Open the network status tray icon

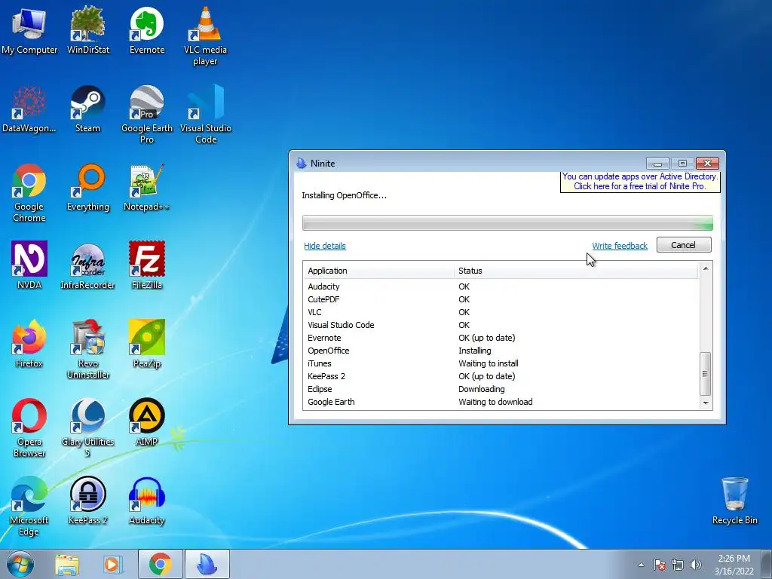[x=678, y=565]
